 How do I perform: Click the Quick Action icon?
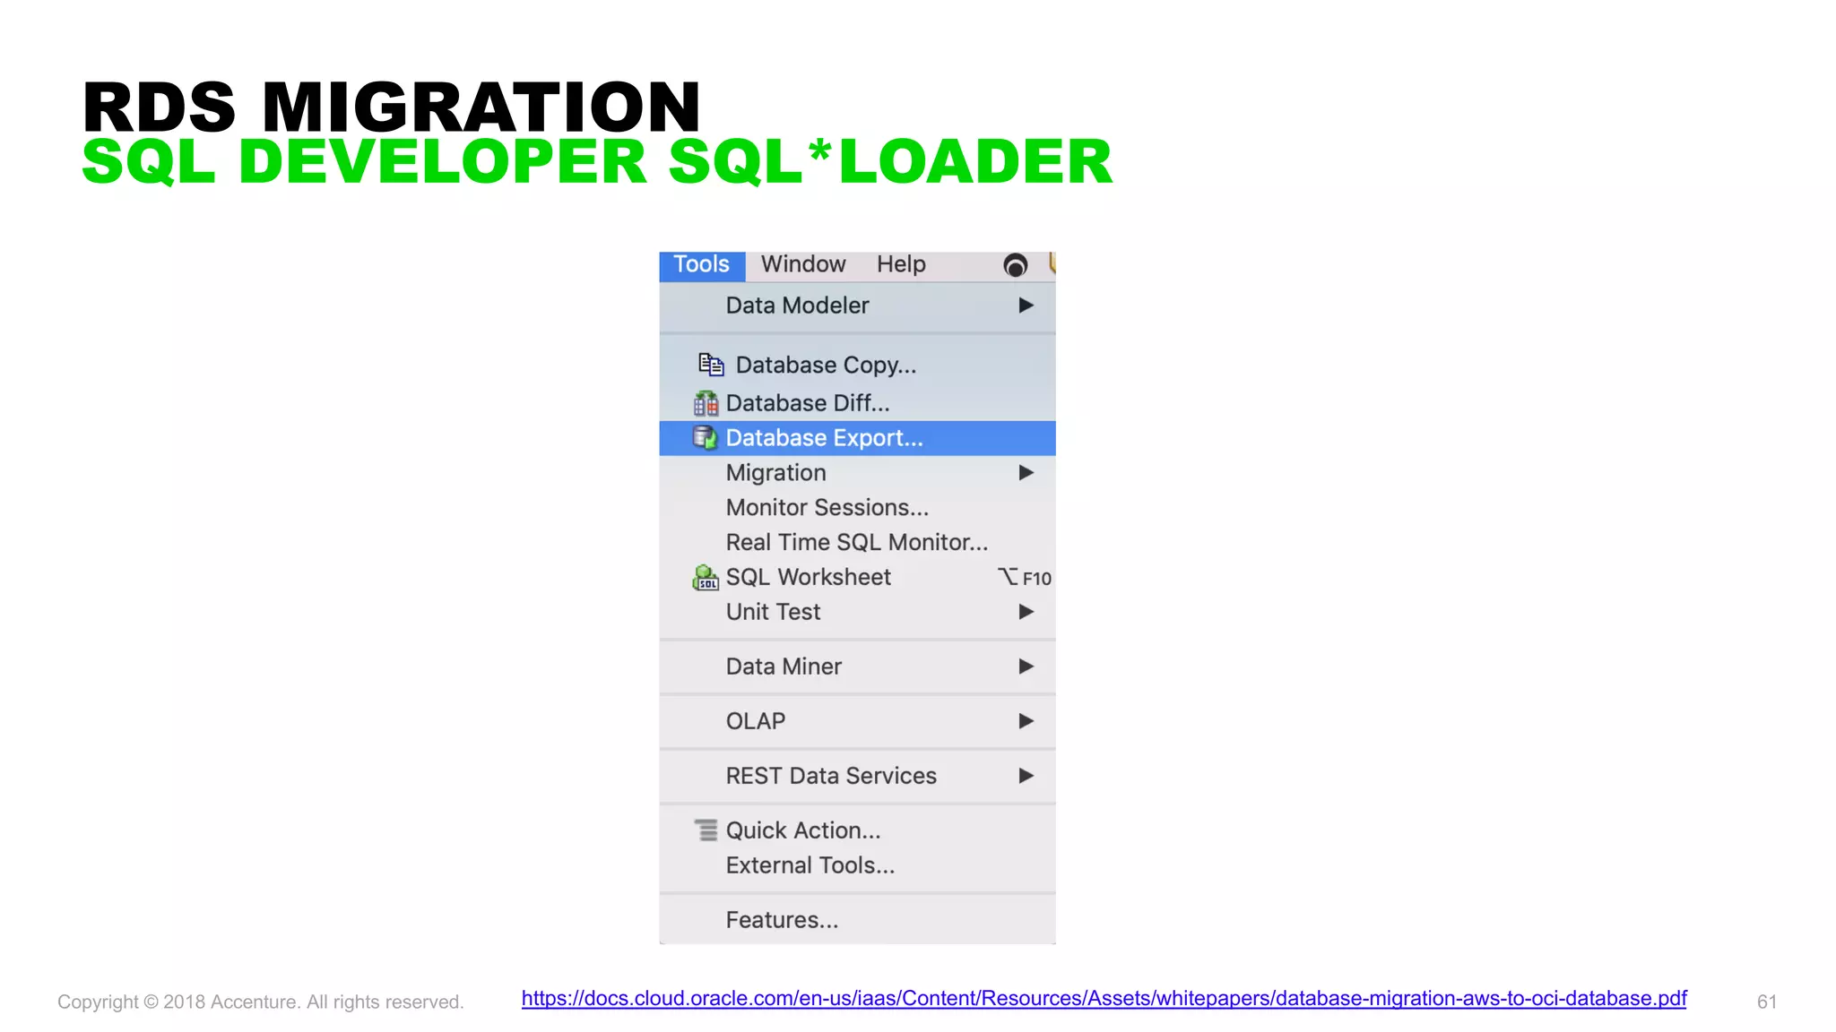pos(706,830)
